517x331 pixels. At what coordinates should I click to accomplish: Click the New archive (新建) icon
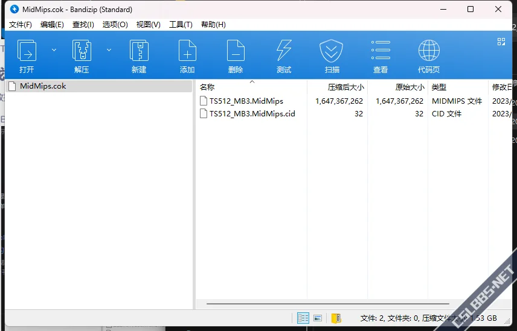pos(139,51)
